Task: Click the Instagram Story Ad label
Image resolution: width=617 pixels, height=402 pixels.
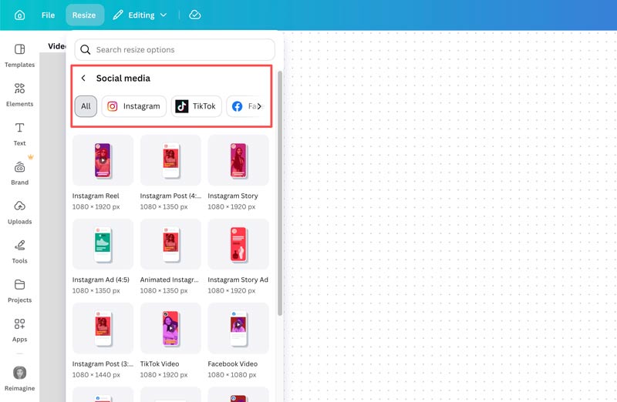Action: point(238,280)
